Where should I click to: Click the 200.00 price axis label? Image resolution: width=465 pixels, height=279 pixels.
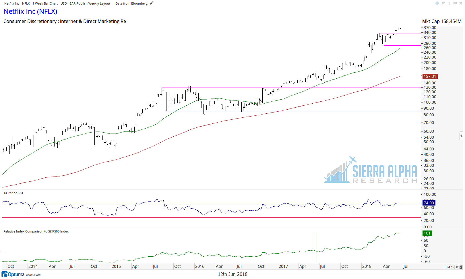pos(430,63)
